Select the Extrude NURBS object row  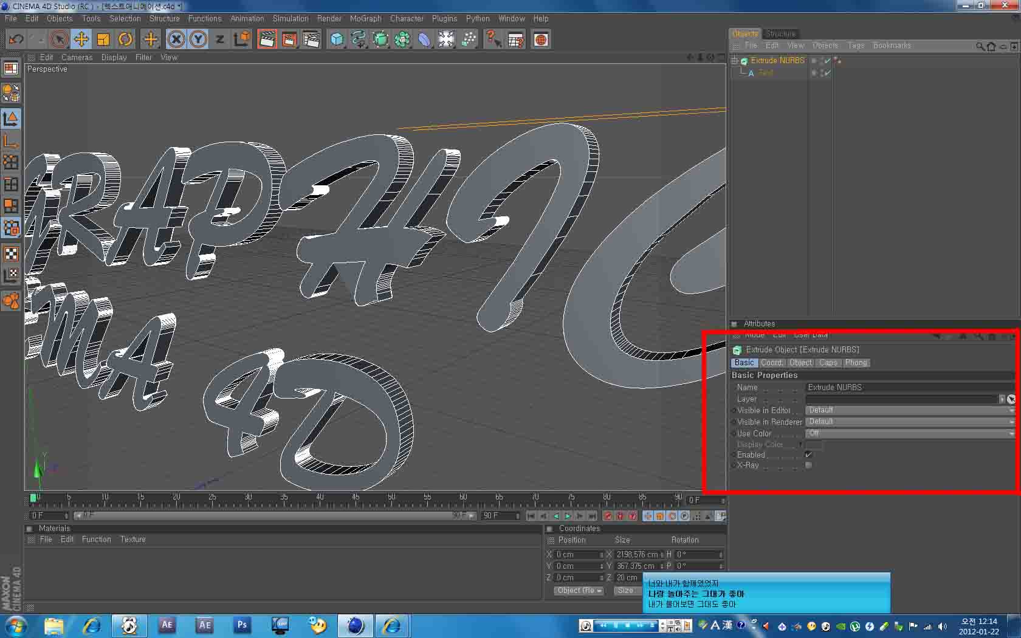[x=777, y=61]
